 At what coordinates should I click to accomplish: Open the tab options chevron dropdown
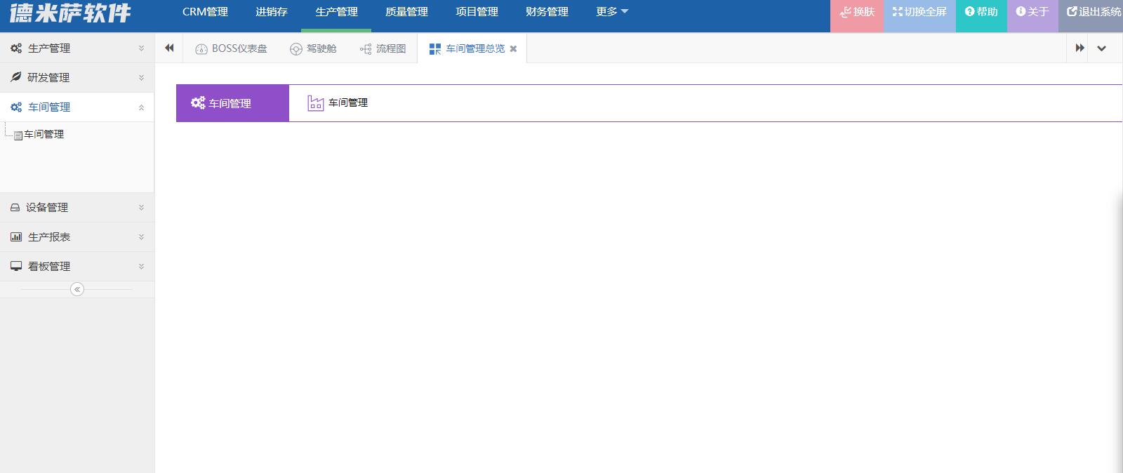(1101, 48)
